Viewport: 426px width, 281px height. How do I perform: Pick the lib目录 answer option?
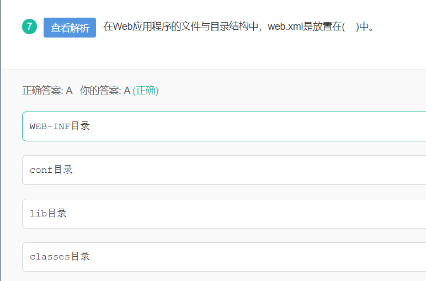coord(224,214)
